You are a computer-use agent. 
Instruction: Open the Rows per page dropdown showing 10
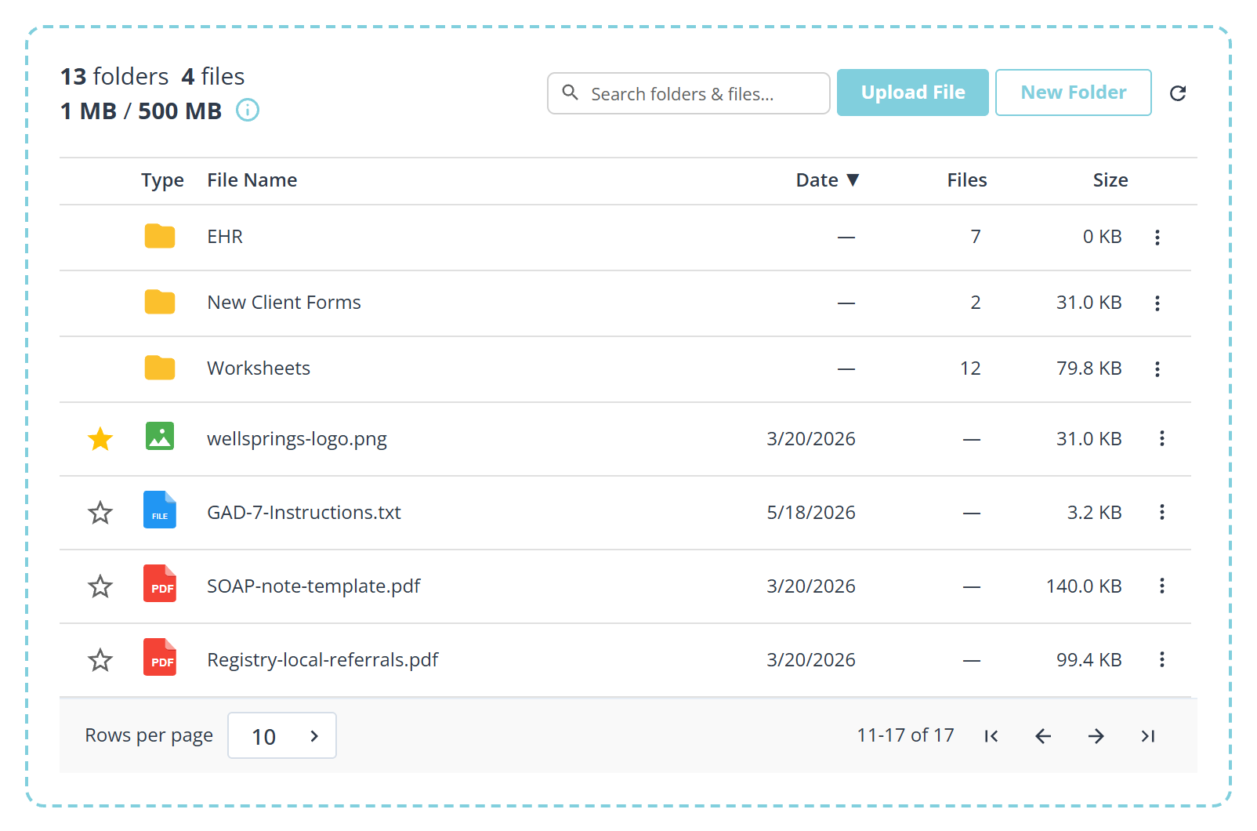(282, 735)
